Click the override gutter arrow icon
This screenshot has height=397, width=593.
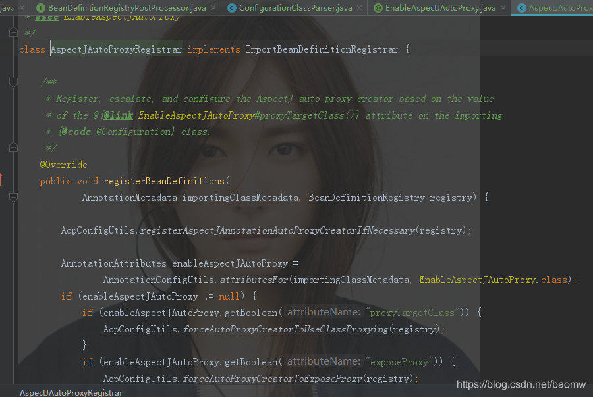click(1, 180)
